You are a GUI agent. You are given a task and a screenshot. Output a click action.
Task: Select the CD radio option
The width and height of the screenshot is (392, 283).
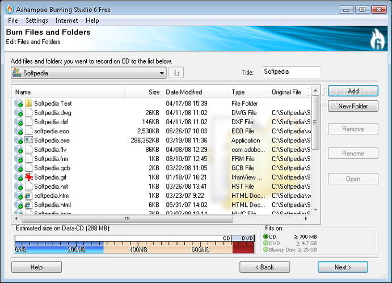266,236
